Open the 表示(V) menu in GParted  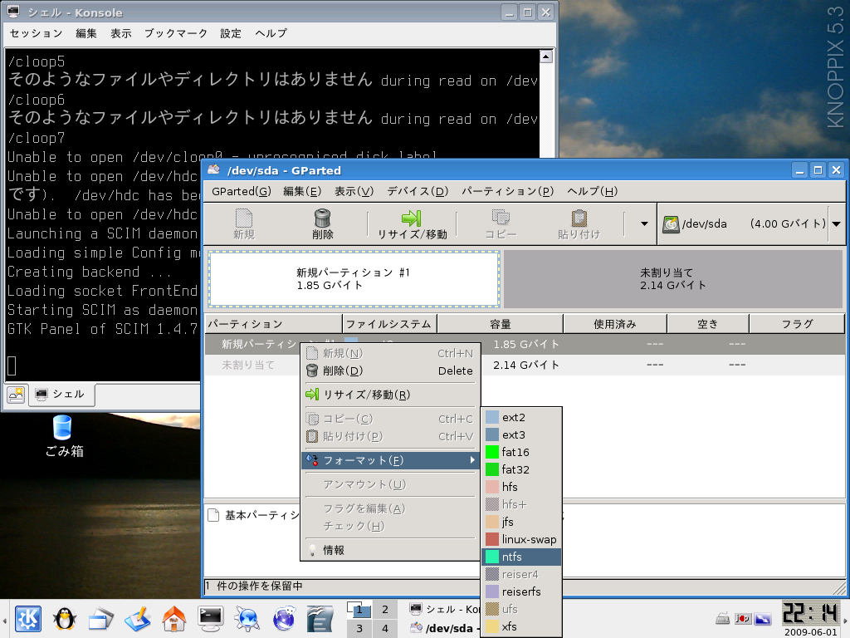point(354,191)
